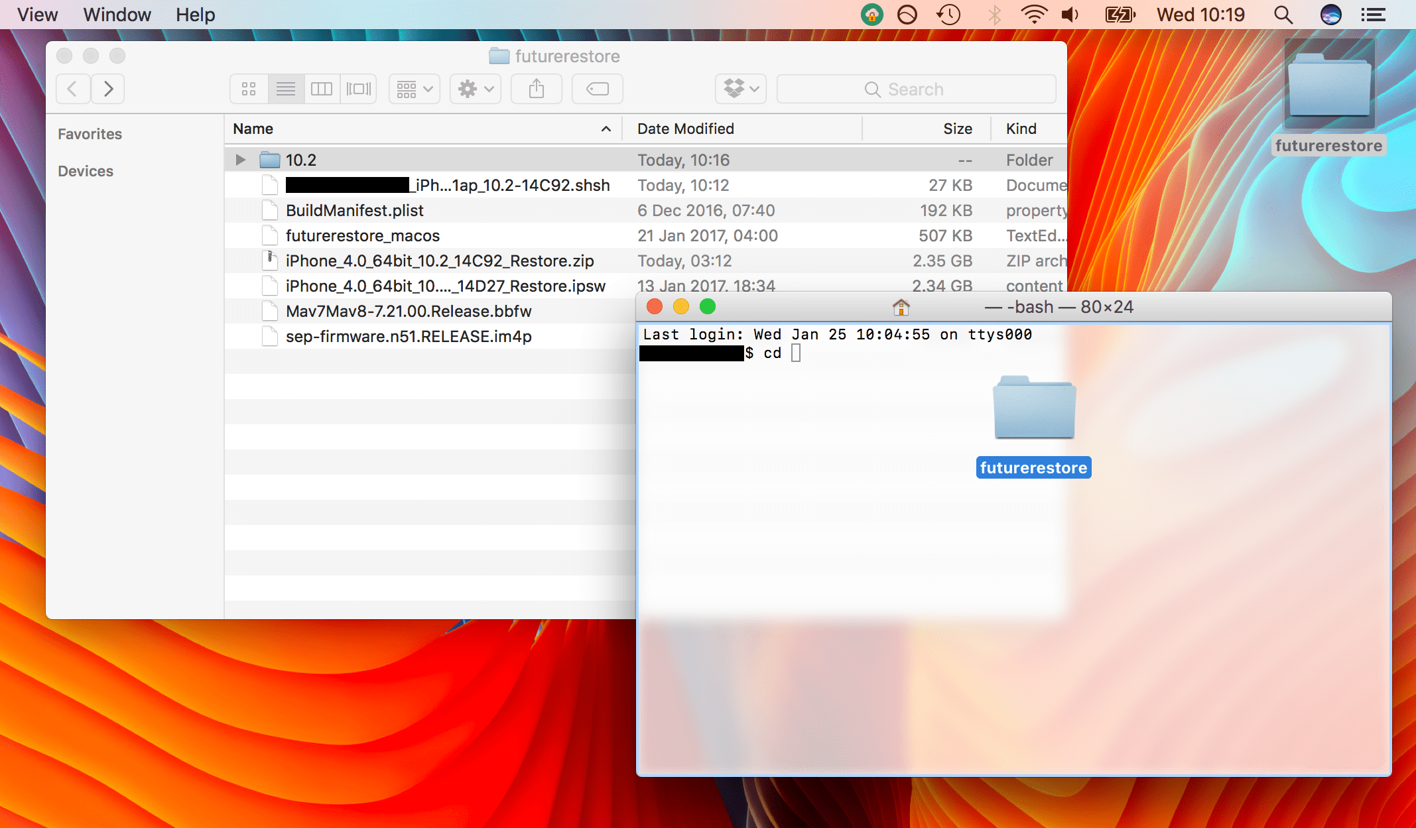Open the arrange items dropdown
The height and width of the screenshot is (828, 1416).
click(x=414, y=89)
